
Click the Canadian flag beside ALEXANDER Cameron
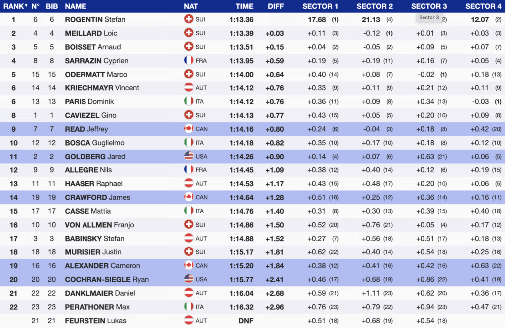point(188,265)
